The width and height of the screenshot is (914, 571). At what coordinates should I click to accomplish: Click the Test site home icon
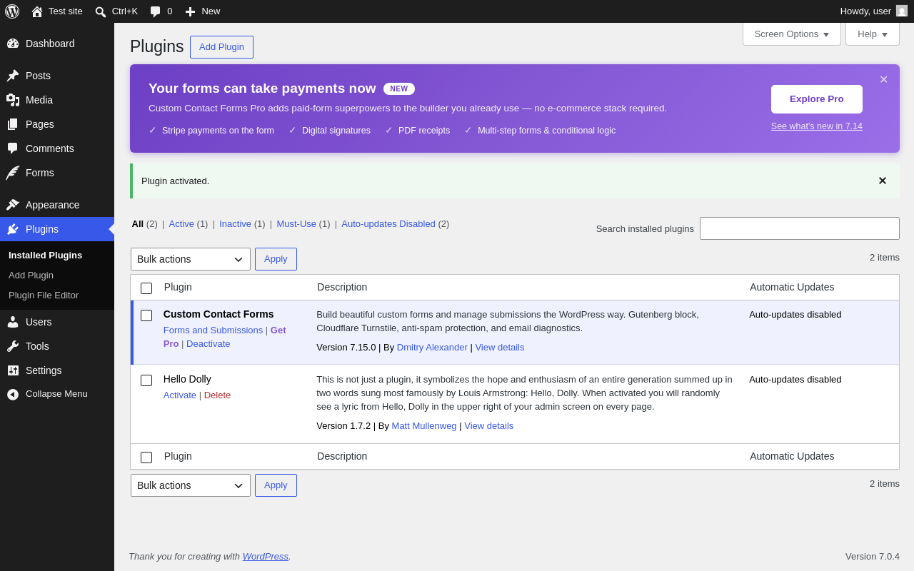[37, 11]
